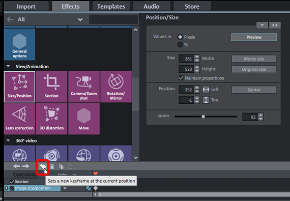290x201 pixels.
Task: Click the effects list scroll-up arrow
Action: pyautogui.click(x=136, y=30)
